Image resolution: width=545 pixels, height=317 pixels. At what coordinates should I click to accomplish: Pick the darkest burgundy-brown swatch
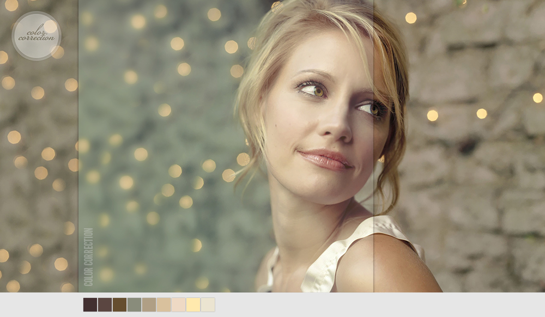pyautogui.click(x=90, y=305)
